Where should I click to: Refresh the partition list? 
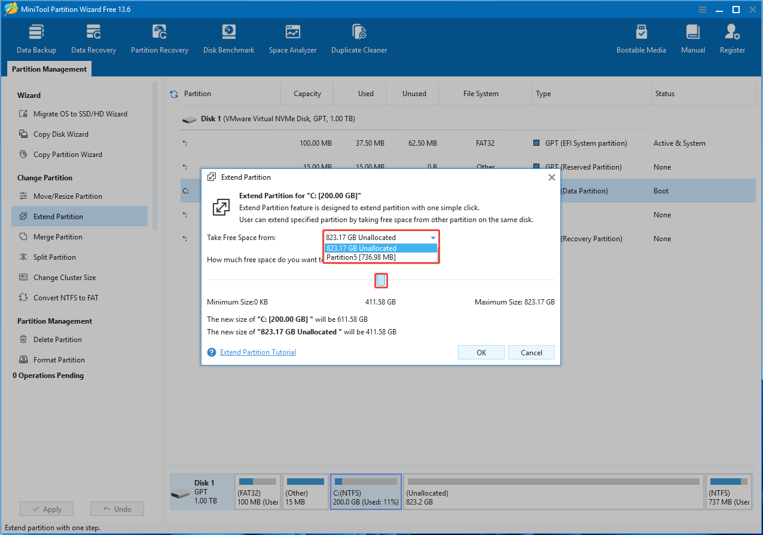(x=173, y=93)
